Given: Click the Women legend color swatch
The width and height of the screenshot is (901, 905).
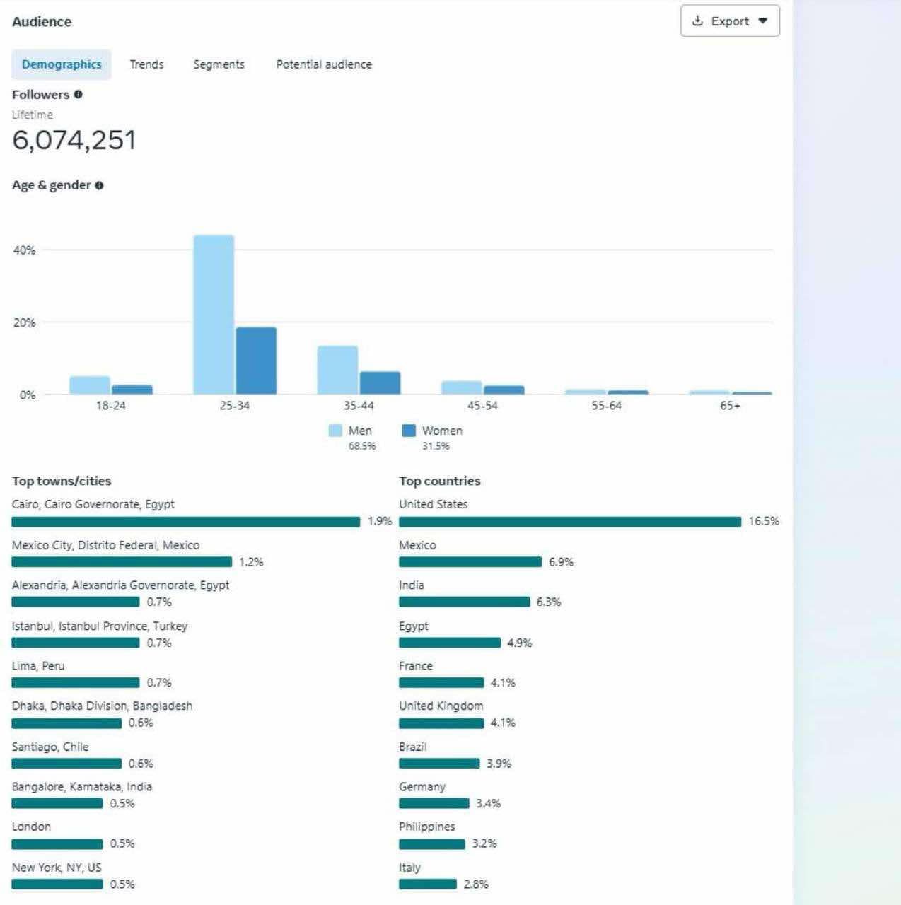Looking at the screenshot, I should [409, 431].
